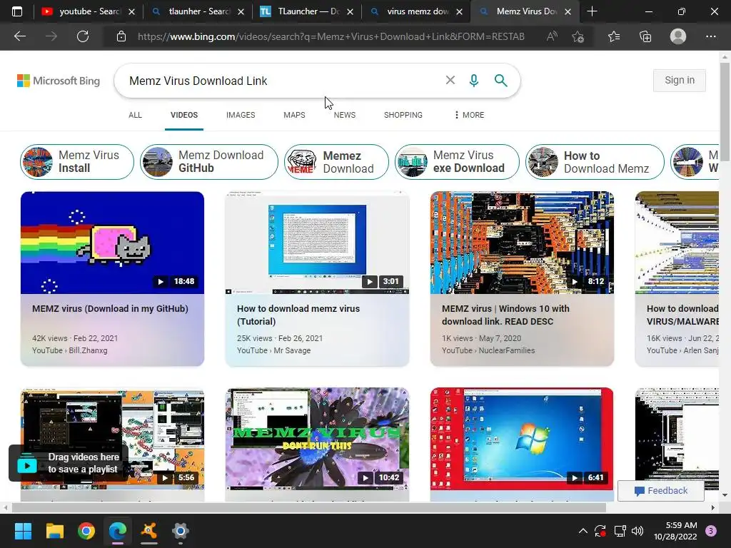View site information via lock icon

(121, 36)
